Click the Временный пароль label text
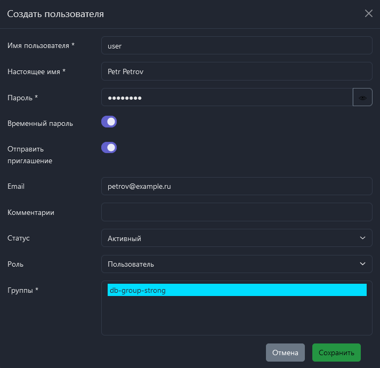This screenshot has width=380, height=368. 41,123
